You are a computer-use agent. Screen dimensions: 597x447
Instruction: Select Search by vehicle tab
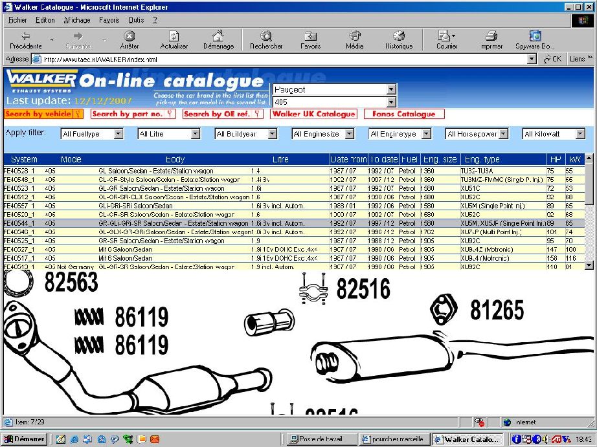(43, 114)
